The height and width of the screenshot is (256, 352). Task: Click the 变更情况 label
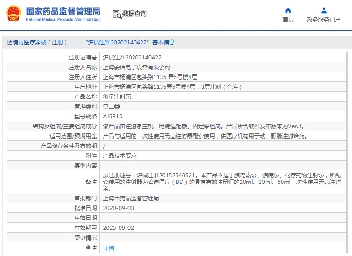85,238
